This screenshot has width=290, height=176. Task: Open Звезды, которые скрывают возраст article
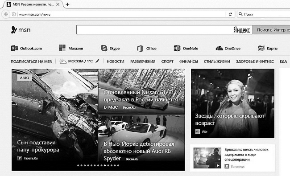pyautogui.click(x=230, y=119)
